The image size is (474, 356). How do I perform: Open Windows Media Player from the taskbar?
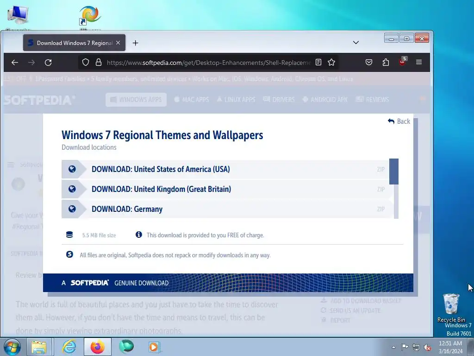click(155, 347)
